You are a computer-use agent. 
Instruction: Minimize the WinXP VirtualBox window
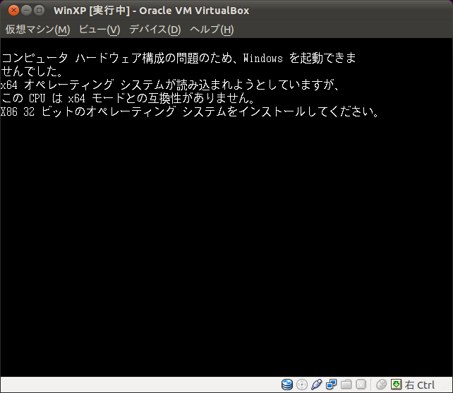pos(26,11)
